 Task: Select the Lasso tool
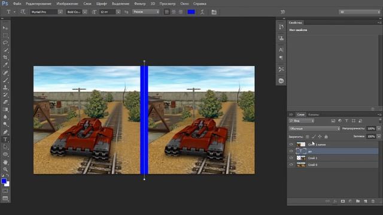pos(5,42)
